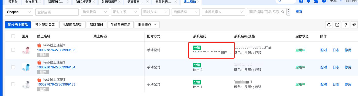Click the 重置 reset link

[x=299, y=12]
